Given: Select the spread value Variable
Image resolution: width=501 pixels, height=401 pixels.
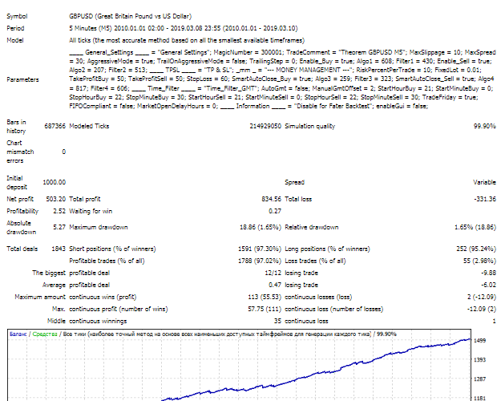Looking at the screenshot, I should (484, 182).
